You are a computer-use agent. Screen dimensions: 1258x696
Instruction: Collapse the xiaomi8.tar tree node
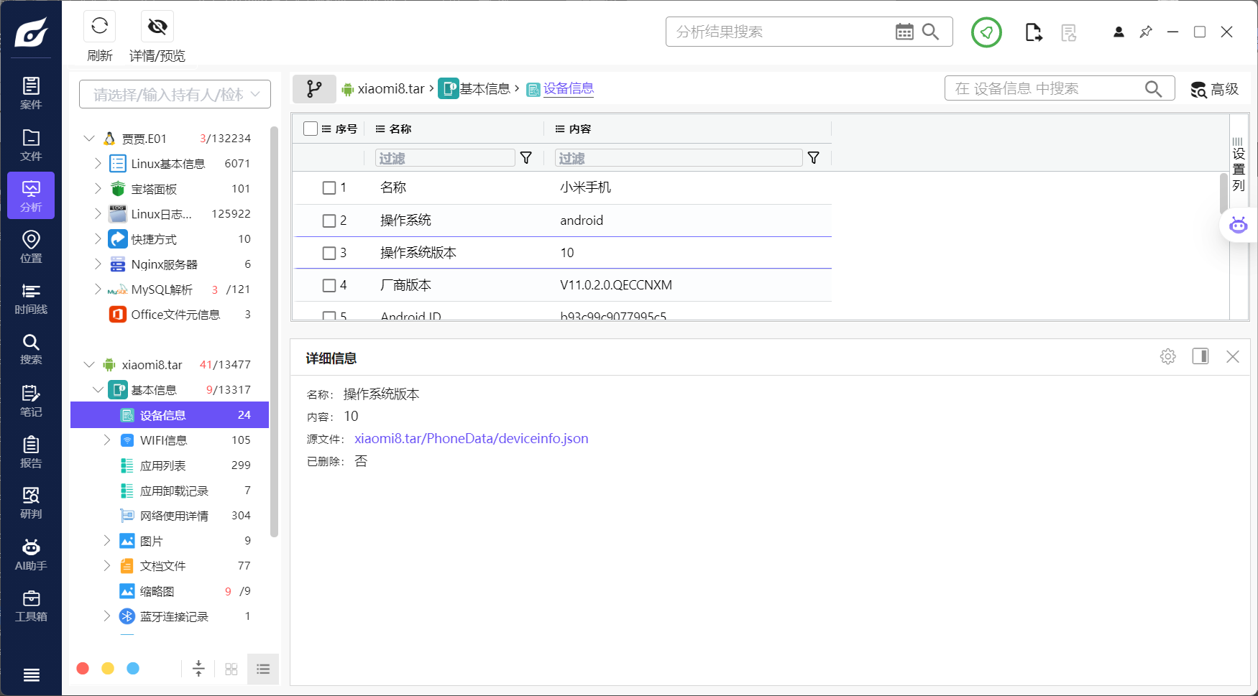(x=89, y=365)
